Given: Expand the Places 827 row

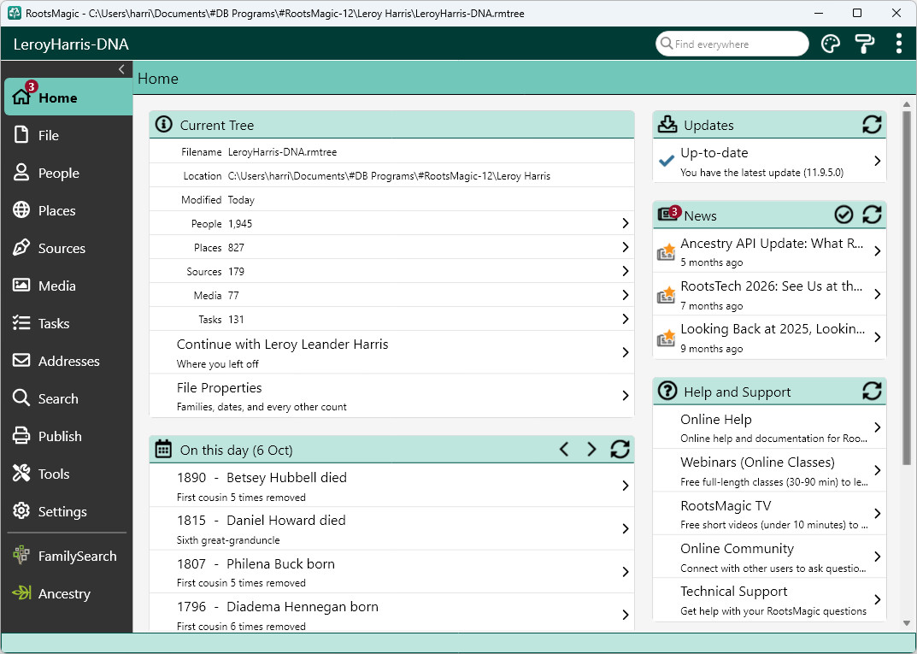Looking at the screenshot, I should 391,247.
